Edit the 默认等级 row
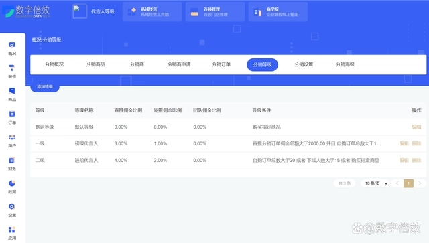This screenshot has height=243, width=429. click(416, 127)
